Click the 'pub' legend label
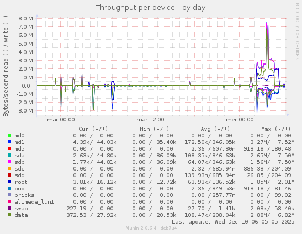The width and height of the screenshot is (302, 234). (x=19, y=189)
